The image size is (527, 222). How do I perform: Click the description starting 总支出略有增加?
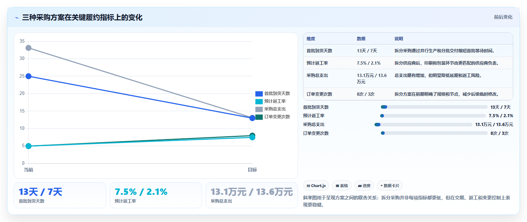(x=438, y=75)
